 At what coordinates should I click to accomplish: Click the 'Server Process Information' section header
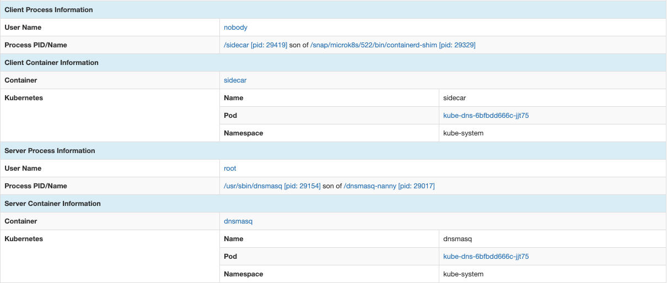(x=50, y=151)
